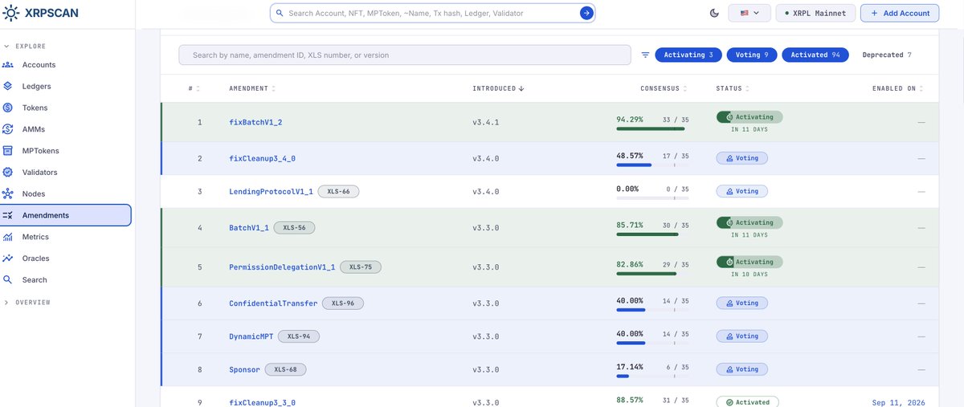Sort by the AMENDMENT column
The height and width of the screenshot is (407, 964).
[251, 88]
